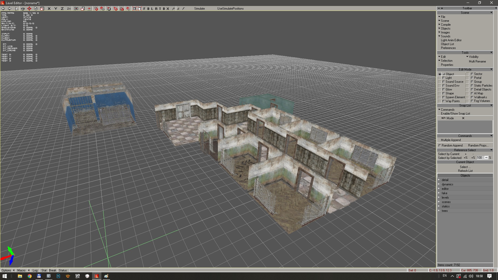
Task: Open the Windows Start menu
Action: [5, 276]
